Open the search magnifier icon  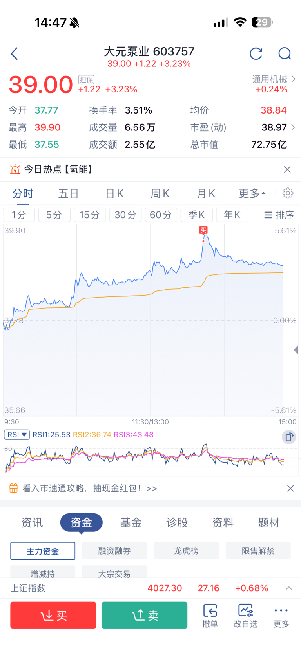pos(285,54)
